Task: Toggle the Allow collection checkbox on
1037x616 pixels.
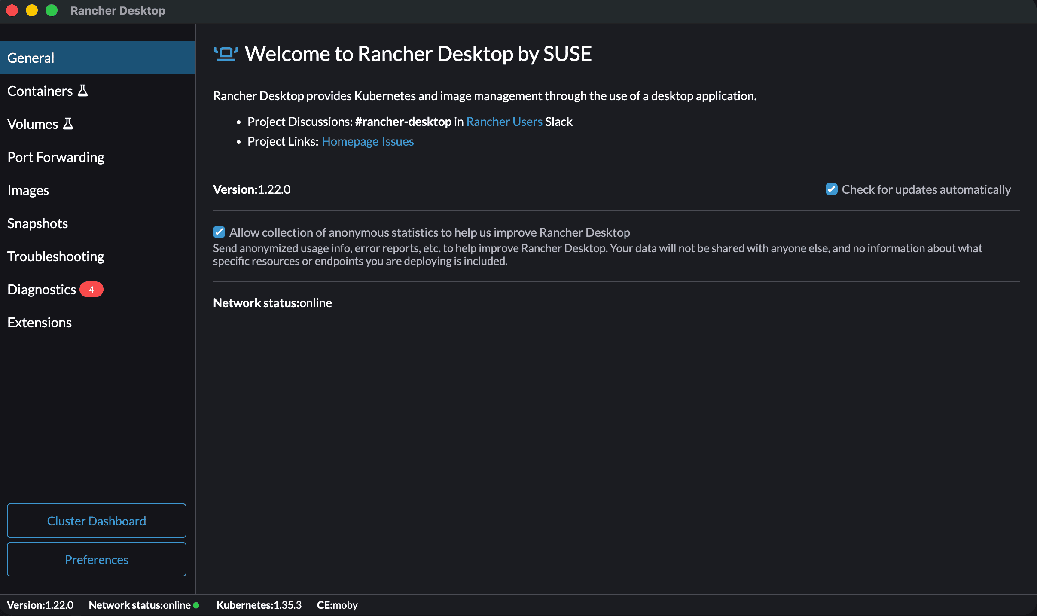Action: (220, 232)
